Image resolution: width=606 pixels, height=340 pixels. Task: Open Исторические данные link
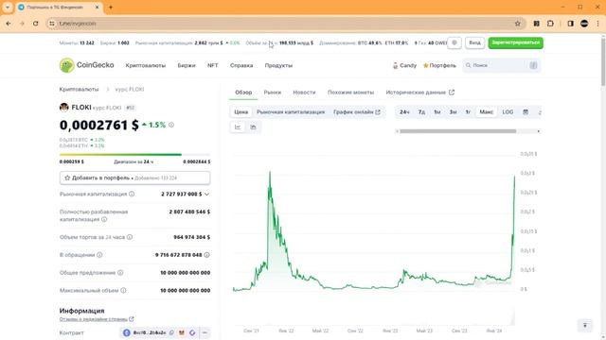pyautogui.click(x=420, y=93)
